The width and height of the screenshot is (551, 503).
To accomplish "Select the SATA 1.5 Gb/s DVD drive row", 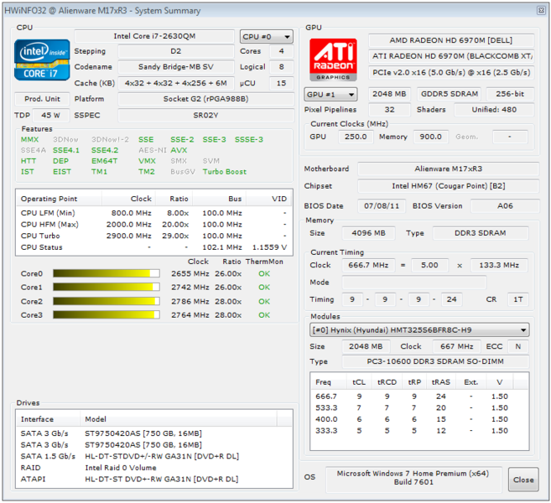I will pyautogui.click(x=154, y=456).
